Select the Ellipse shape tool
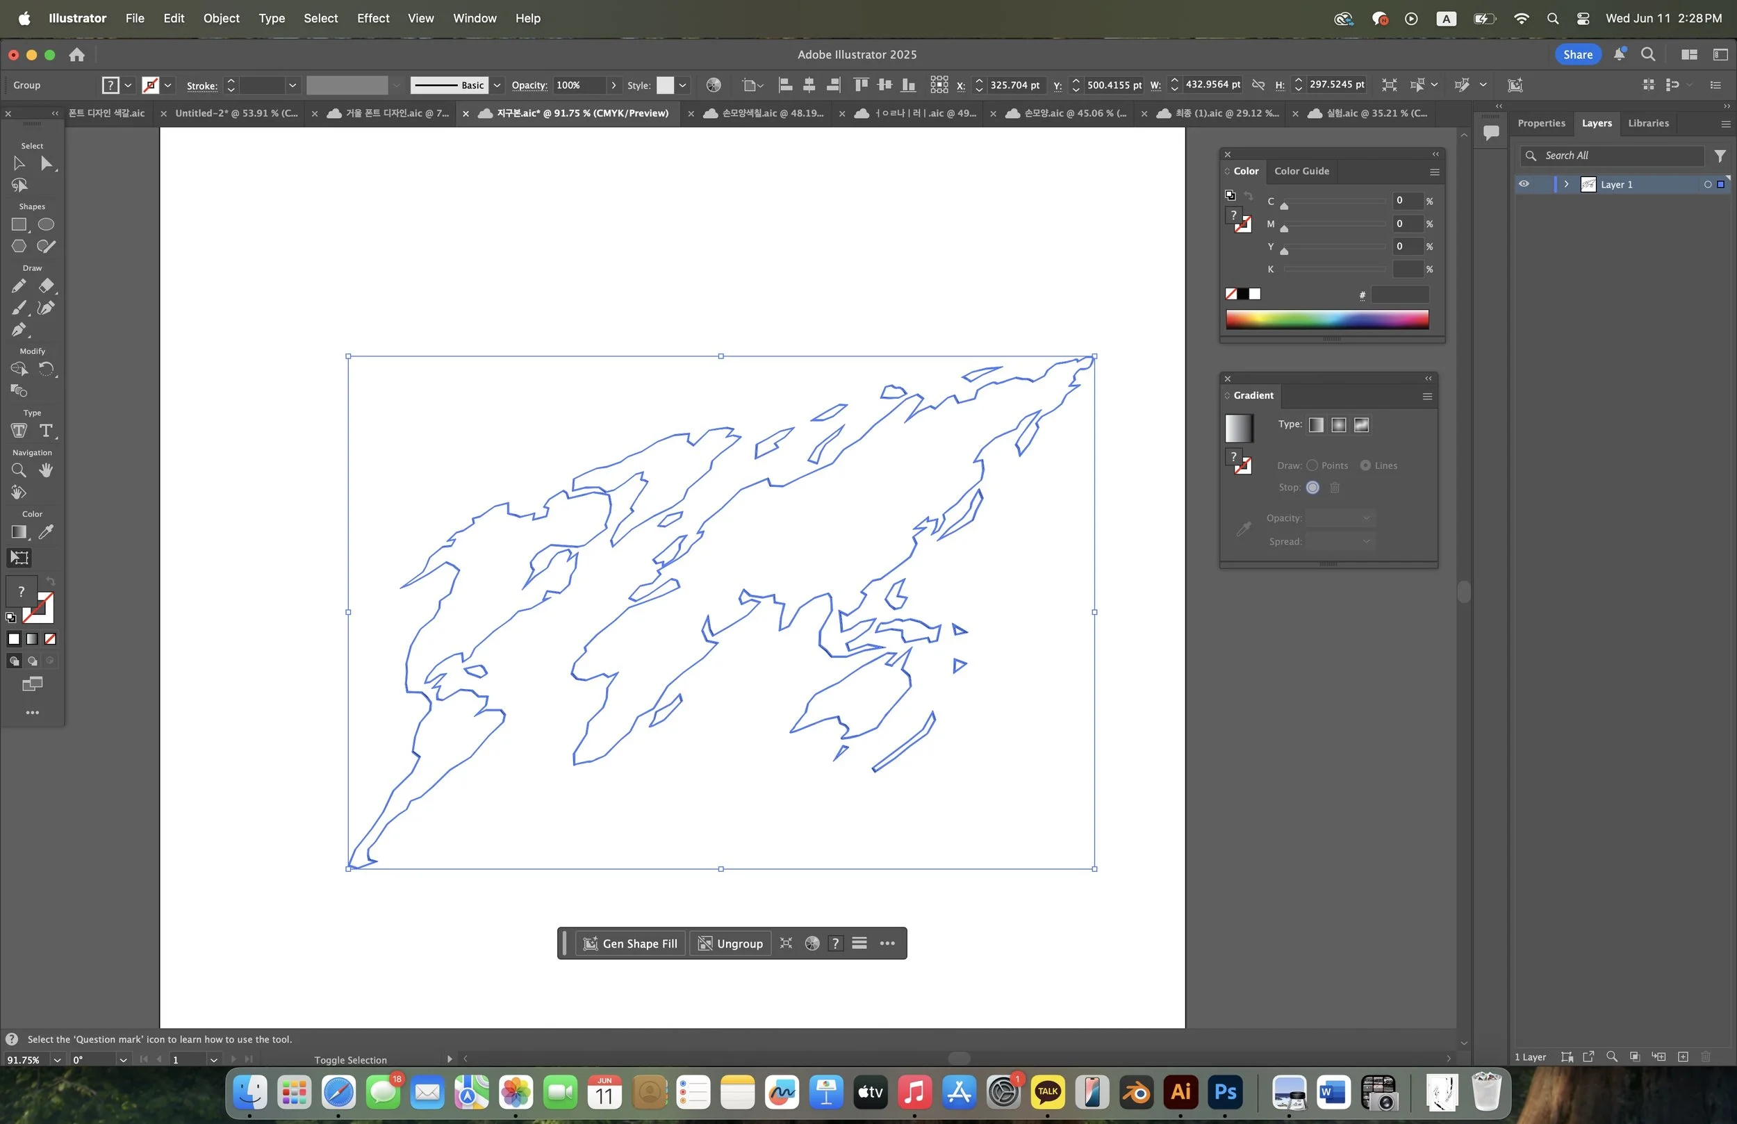1737x1124 pixels. click(x=46, y=225)
